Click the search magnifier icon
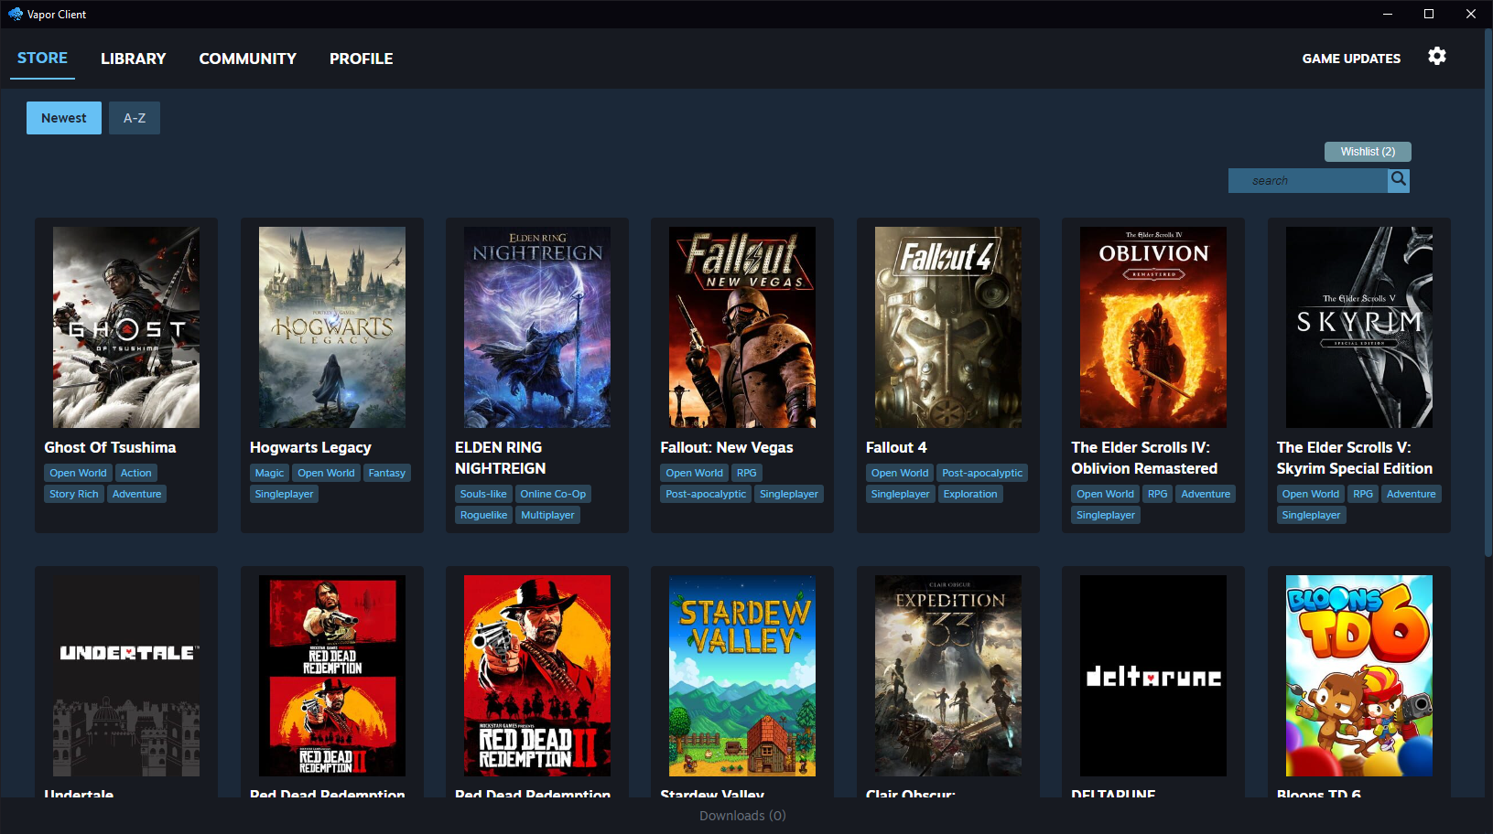The width and height of the screenshot is (1493, 834). (x=1398, y=180)
